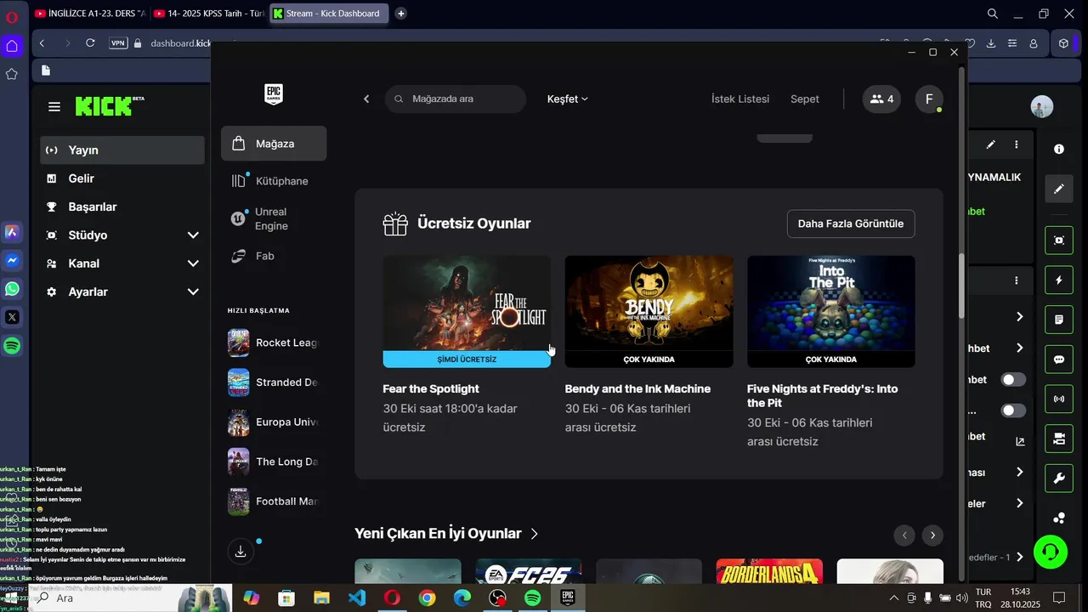The image size is (1088, 612).
Task: Show previous games with the carousel left arrow
Action: pyautogui.click(x=904, y=535)
